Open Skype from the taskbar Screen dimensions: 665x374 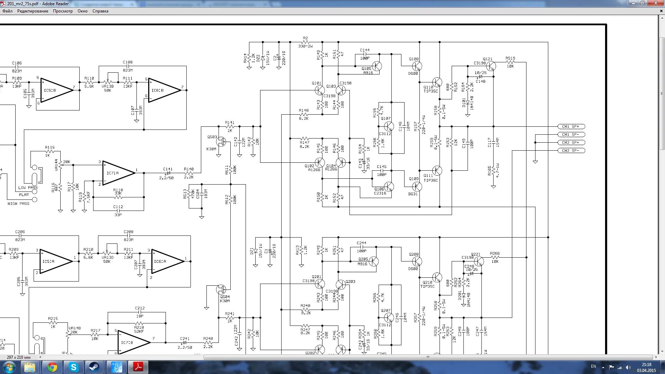tap(73, 367)
